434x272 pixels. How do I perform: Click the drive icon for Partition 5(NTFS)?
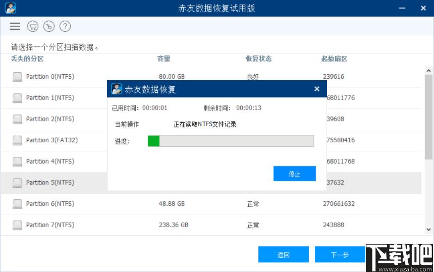[17, 183]
